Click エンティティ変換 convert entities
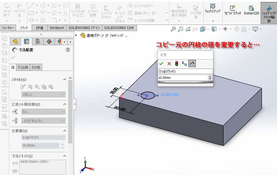This screenshot has height=175, width=277. [x=93, y=10]
